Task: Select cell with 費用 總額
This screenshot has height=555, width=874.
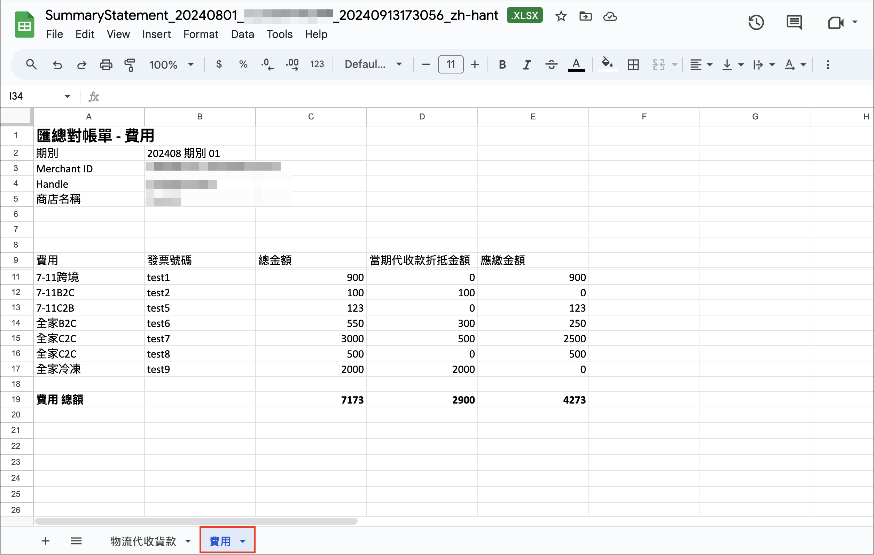Action: [89, 399]
